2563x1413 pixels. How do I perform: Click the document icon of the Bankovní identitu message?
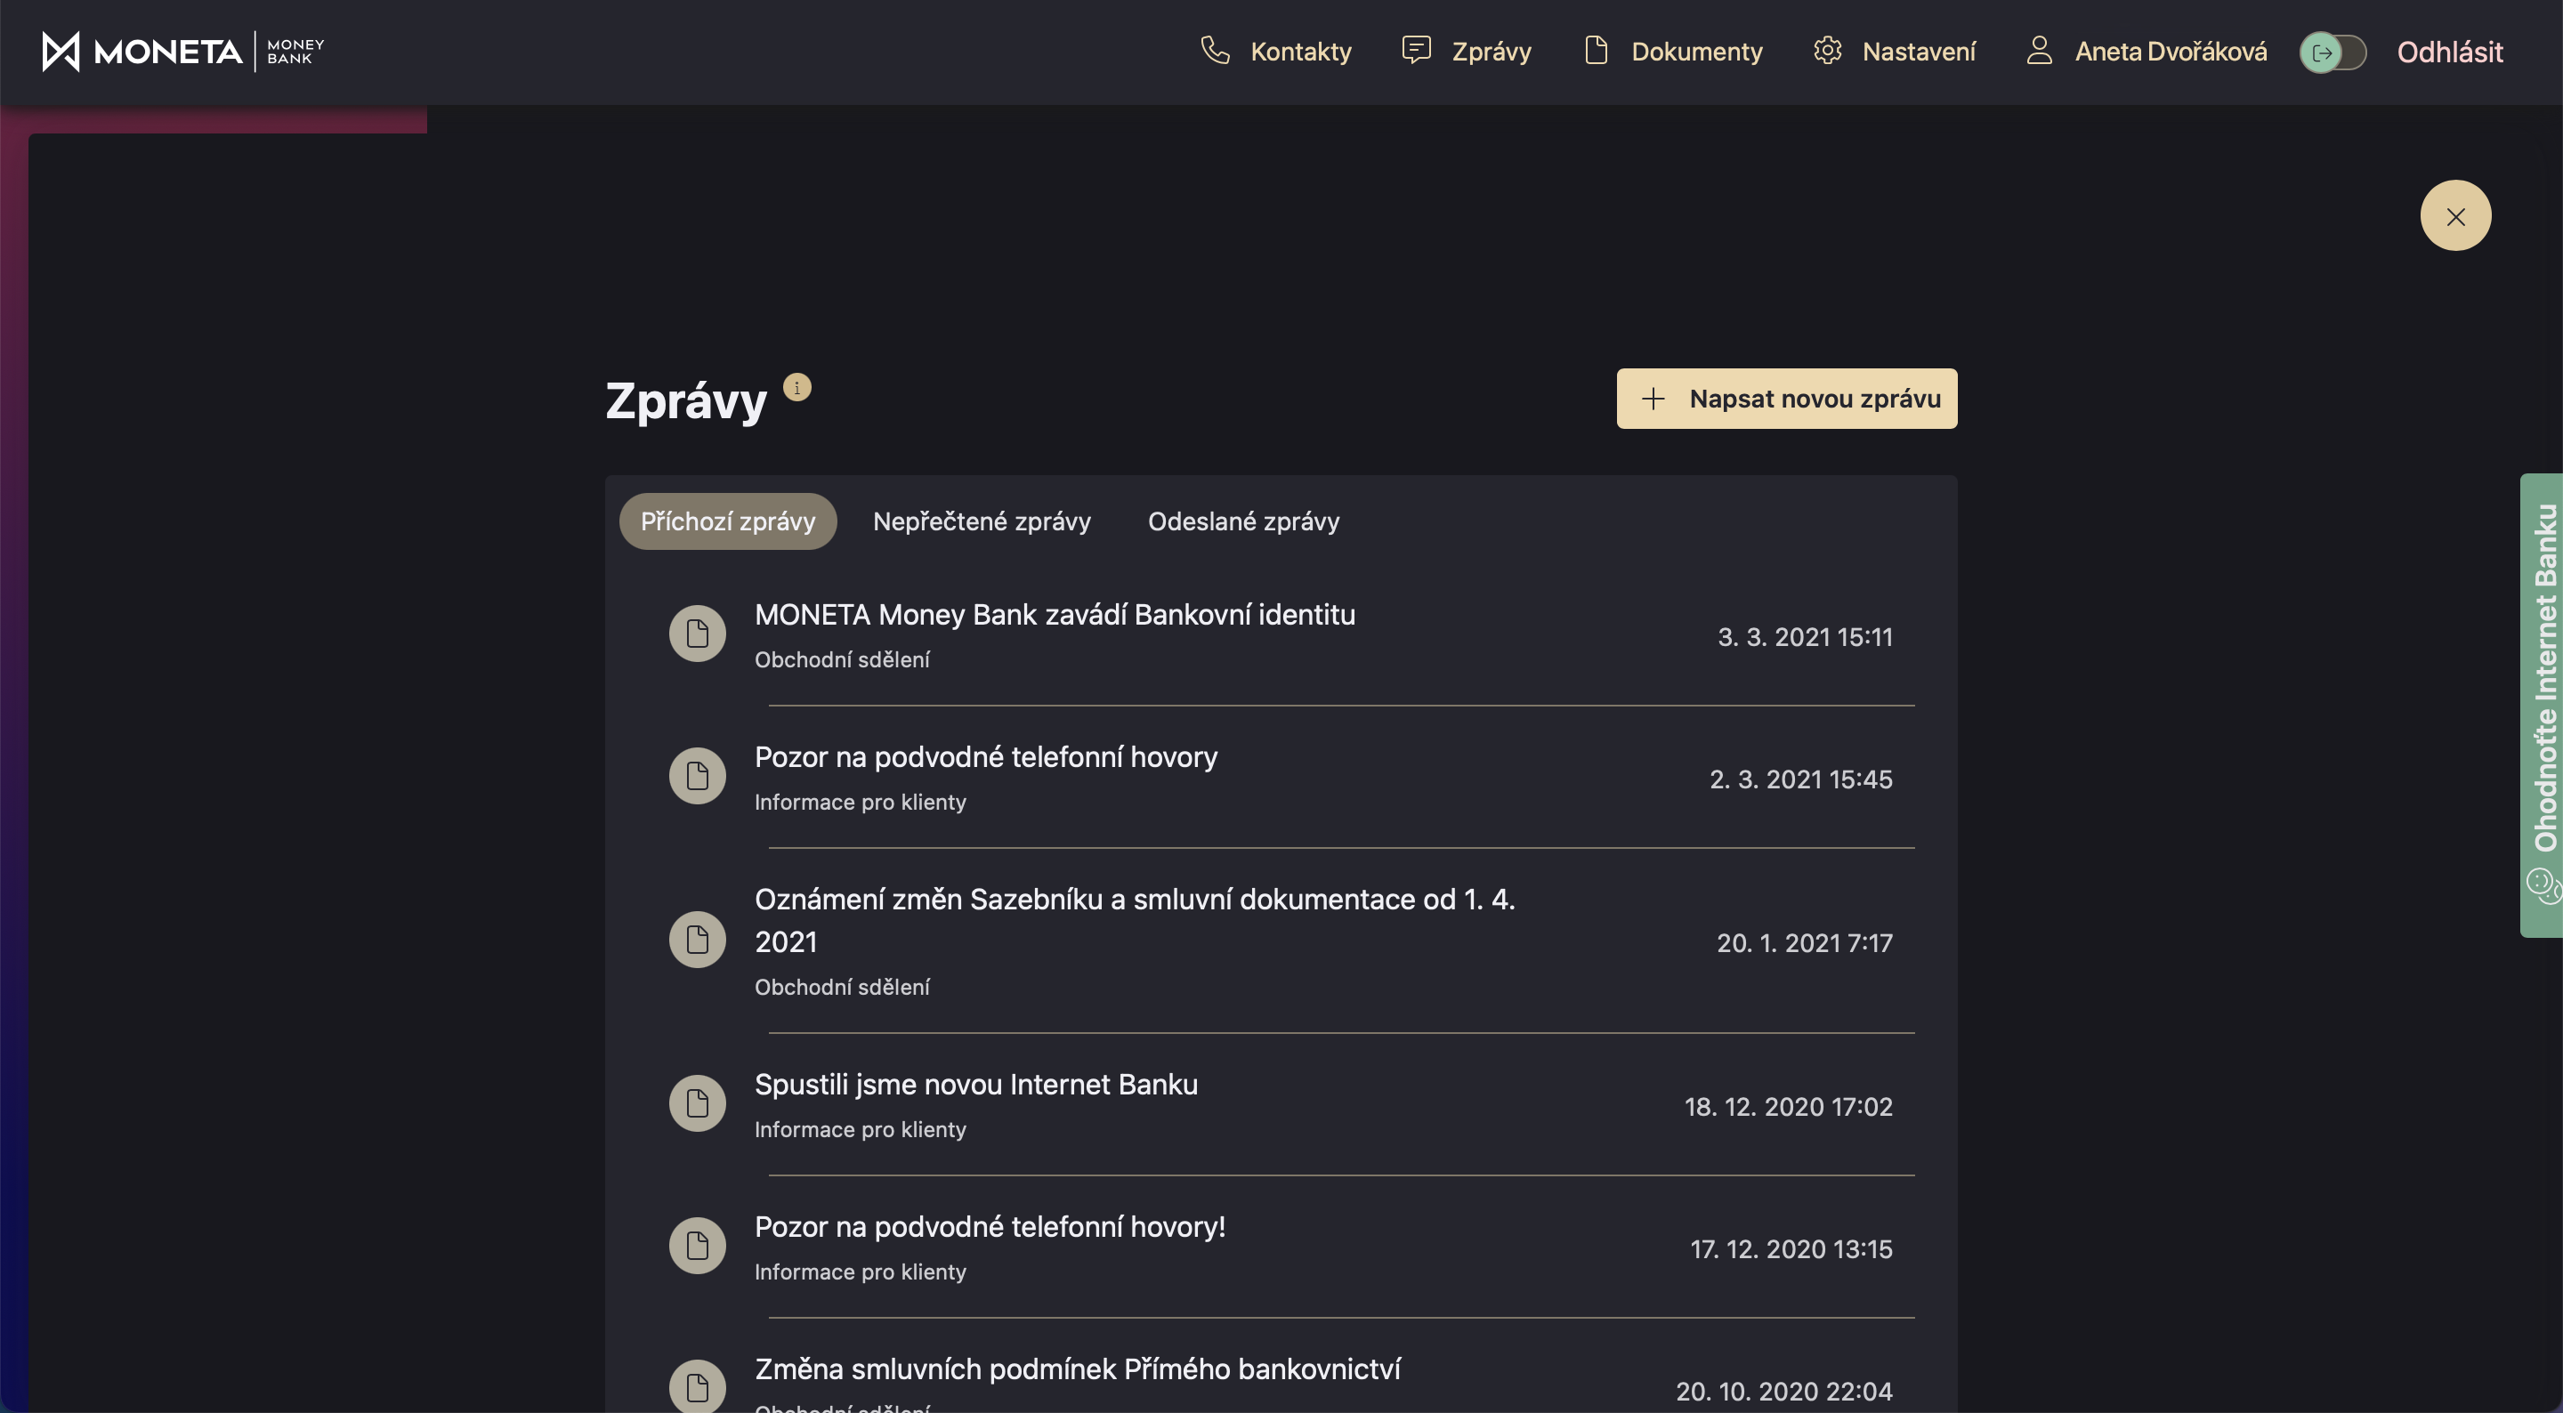click(x=698, y=634)
